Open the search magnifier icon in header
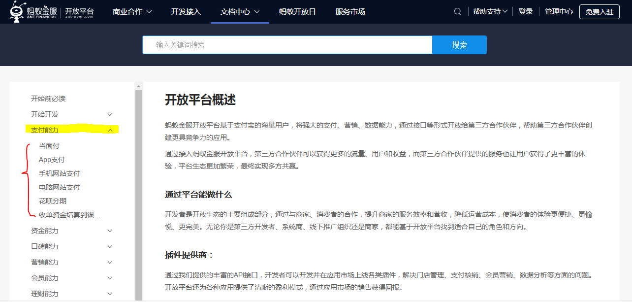Screen dimensions: 632x302 tap(458, 11)
